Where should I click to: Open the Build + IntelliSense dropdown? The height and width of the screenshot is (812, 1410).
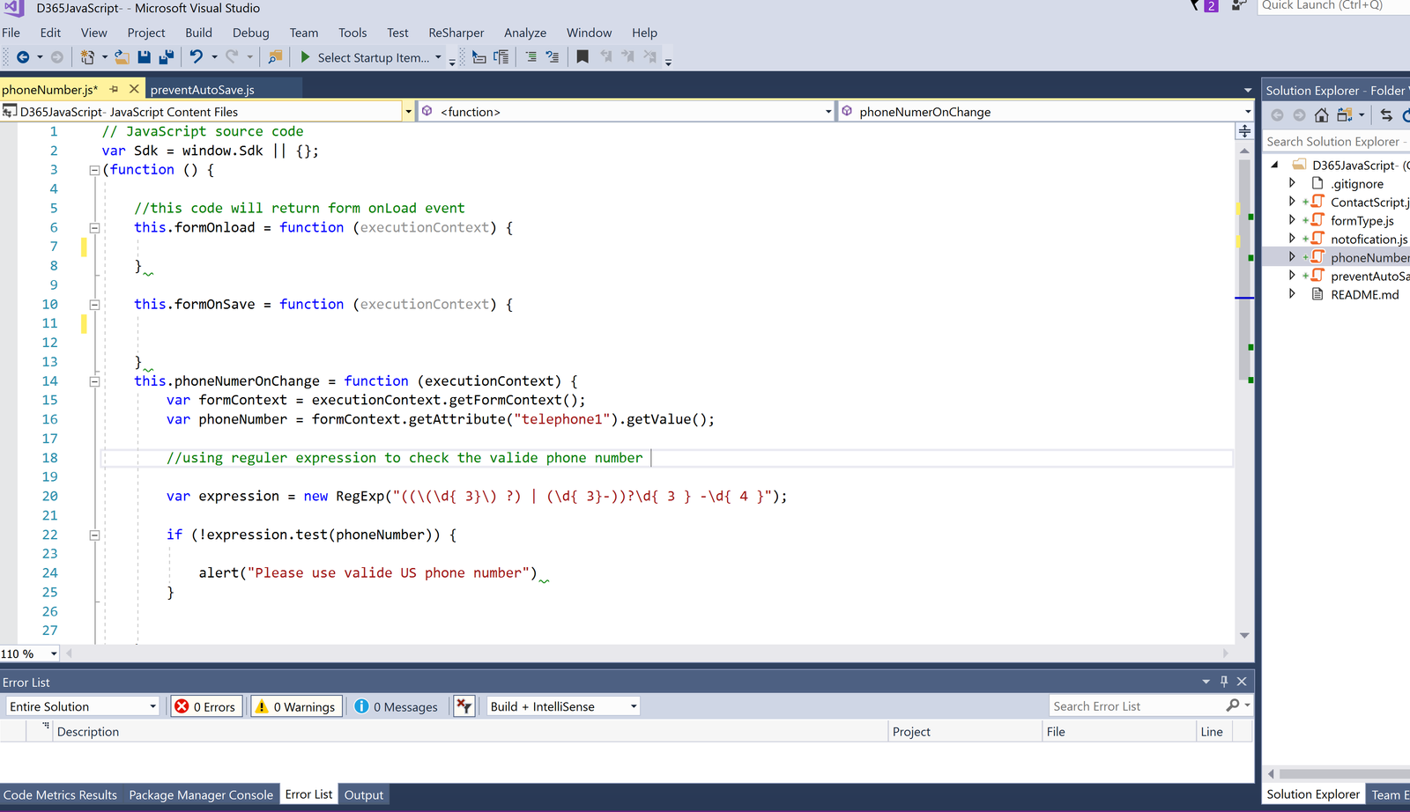point(563,706)
